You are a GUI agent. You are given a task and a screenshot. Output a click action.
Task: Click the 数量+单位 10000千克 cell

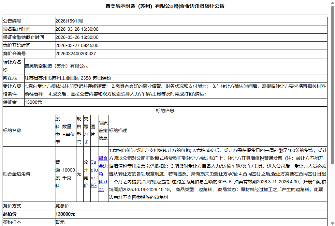click(x=68, y=173)
